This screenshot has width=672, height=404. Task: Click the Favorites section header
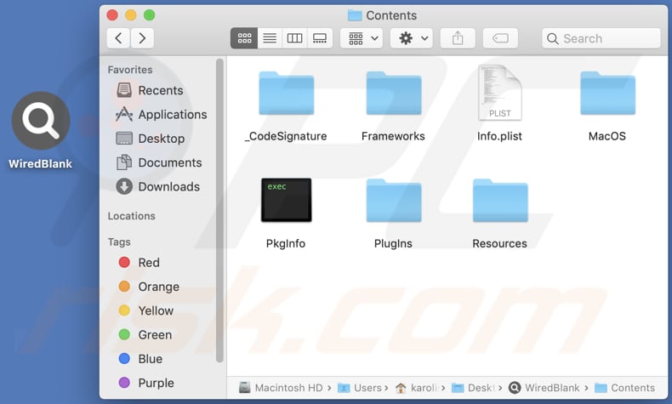tap(130, 70)
